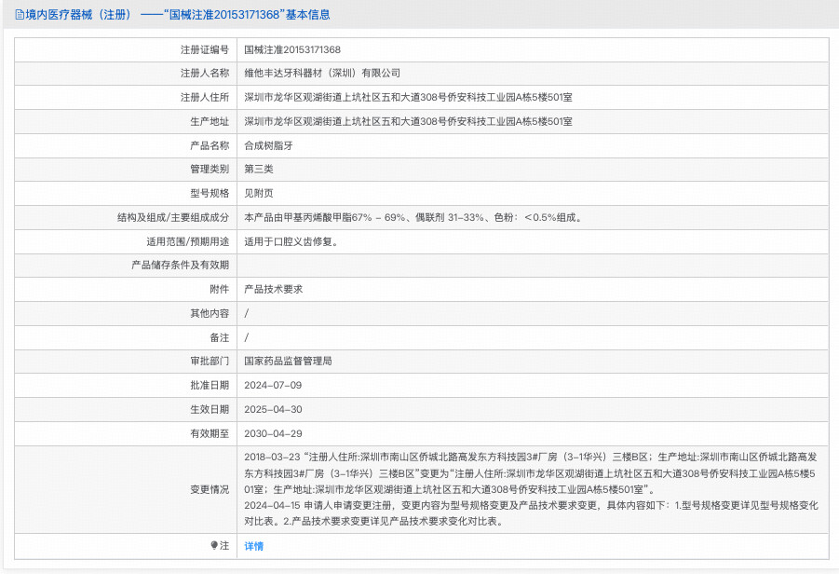Viewport: 839px width, 574px height.
Task: Click the 有效期至 value 2030-04-29
Action: click(x=272, y=433)
